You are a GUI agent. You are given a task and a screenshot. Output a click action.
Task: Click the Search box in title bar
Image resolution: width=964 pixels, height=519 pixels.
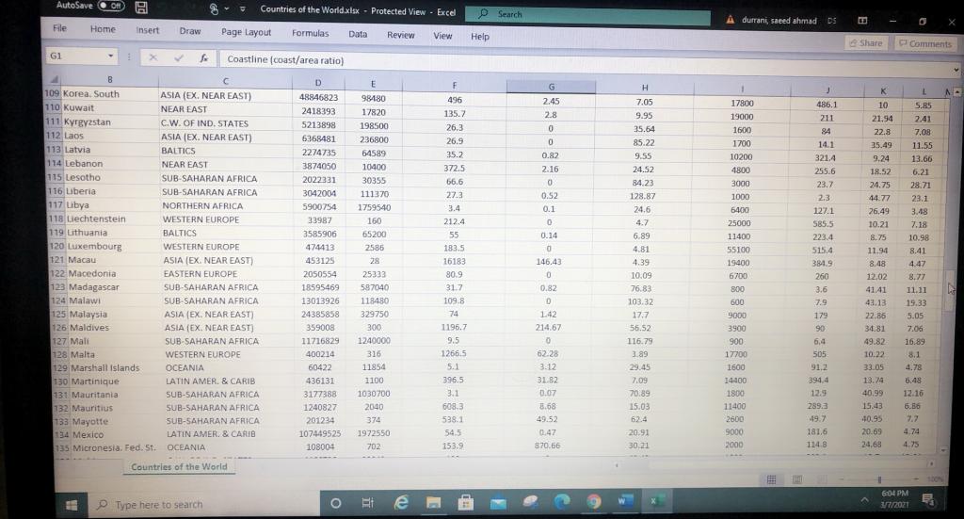[587, 15]
